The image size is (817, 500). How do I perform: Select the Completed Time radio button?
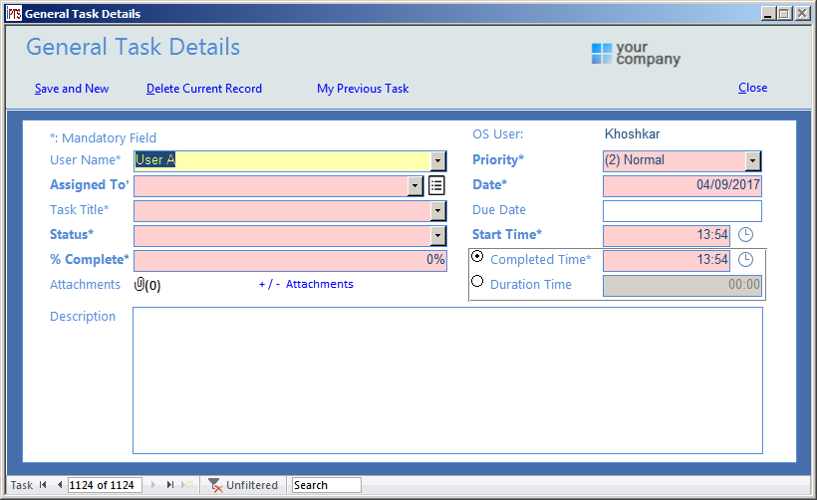point(477,257)
